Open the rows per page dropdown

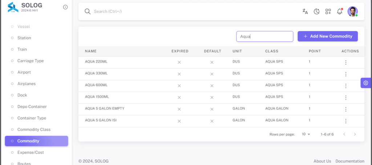tap(306, 134)
